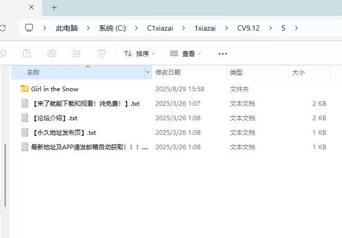Navigate to 系统 (C:) in the breadcrumb
The height and width of the screenshot is (238, 342).
pyautogui.click(x=112, y=28)
